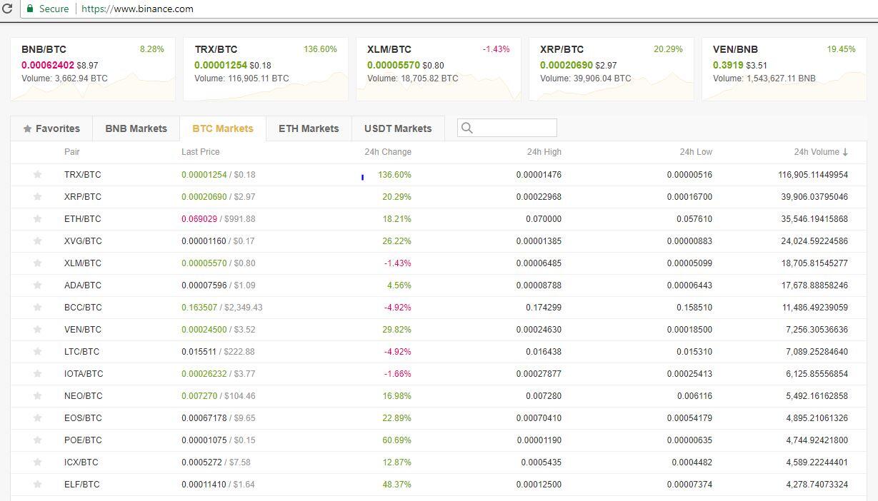The height and width of the screenshot is (501, 878).
Task: Focus the browser address bar URL
Action: point(137,9)
